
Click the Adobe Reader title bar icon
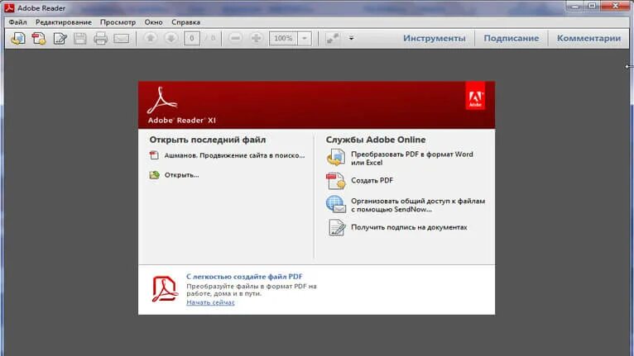[9, 7]
